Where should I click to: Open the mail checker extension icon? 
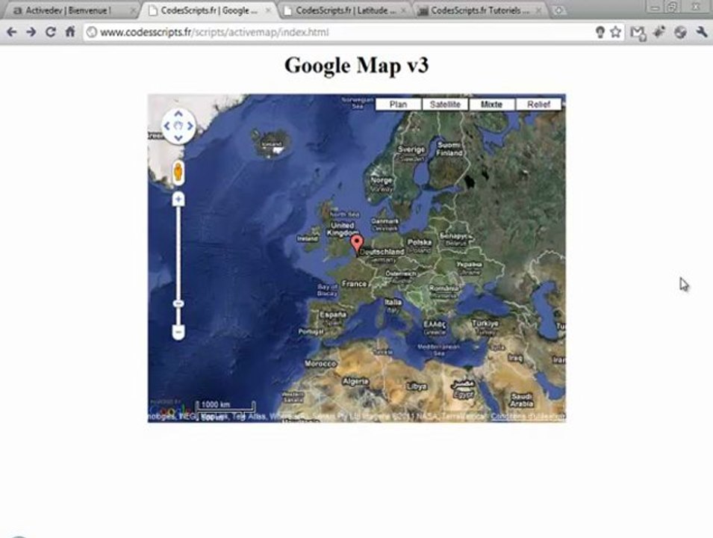638,33
